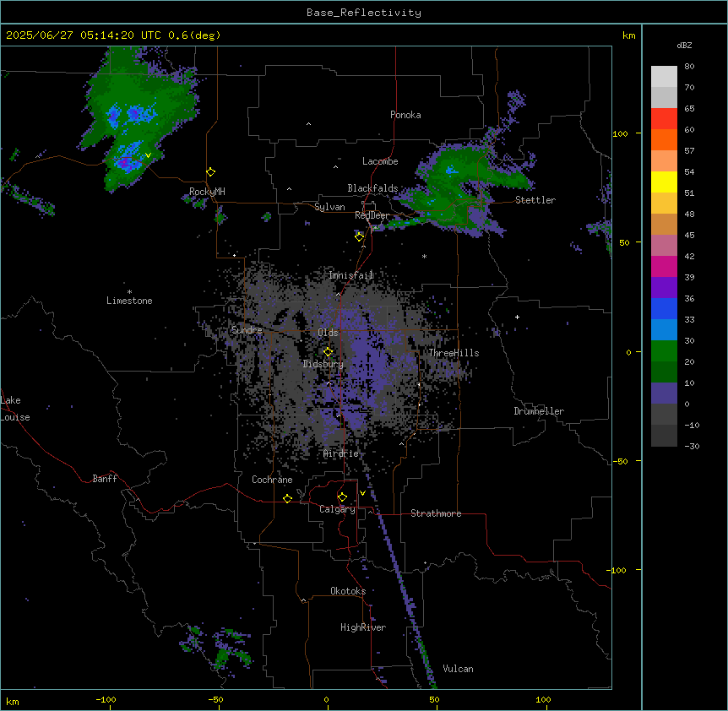Click the RockyMH label

click(207, 192)
